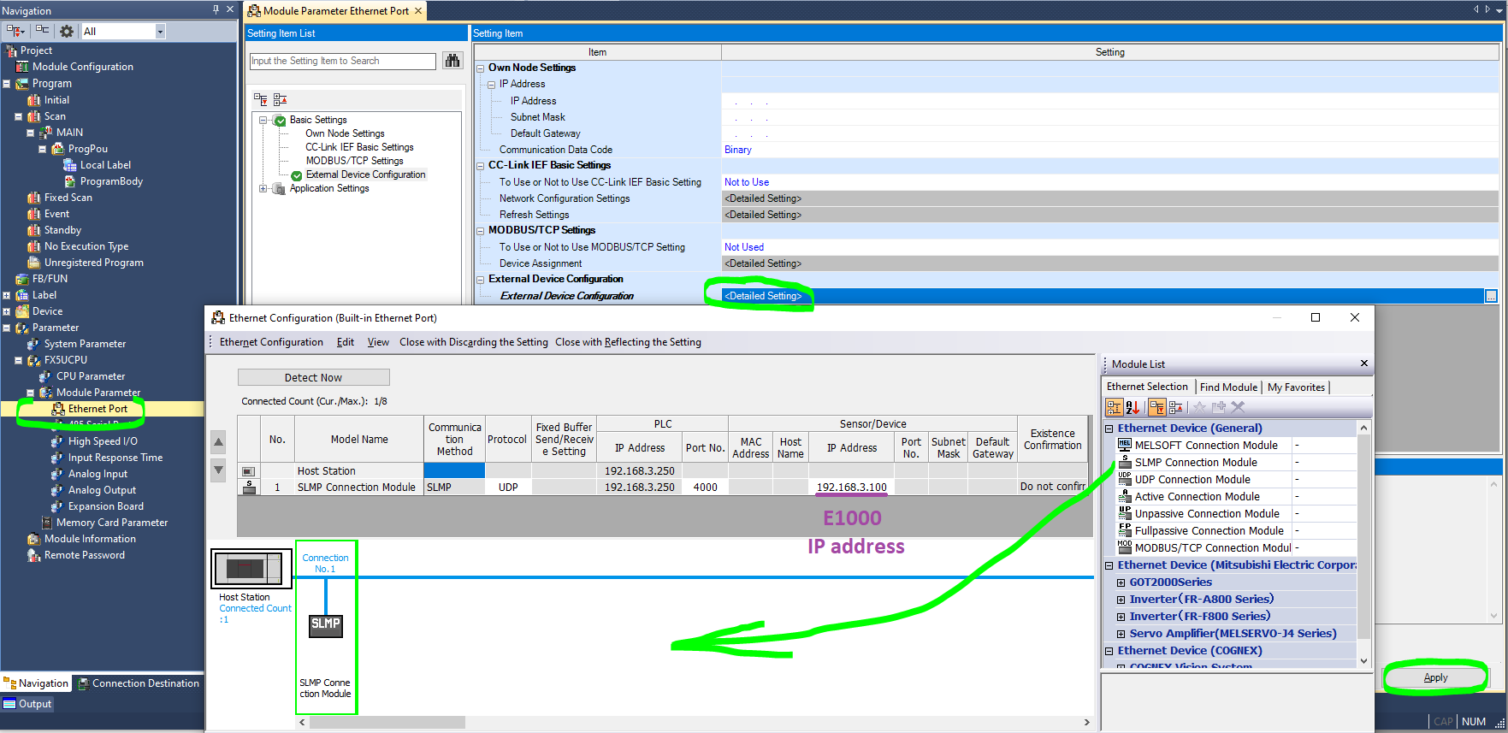The width and height of the screenshot is (1508, 733).
Task: Expand the Label node in Navigation
Action: pyautogui.click(x=7, y=295)
